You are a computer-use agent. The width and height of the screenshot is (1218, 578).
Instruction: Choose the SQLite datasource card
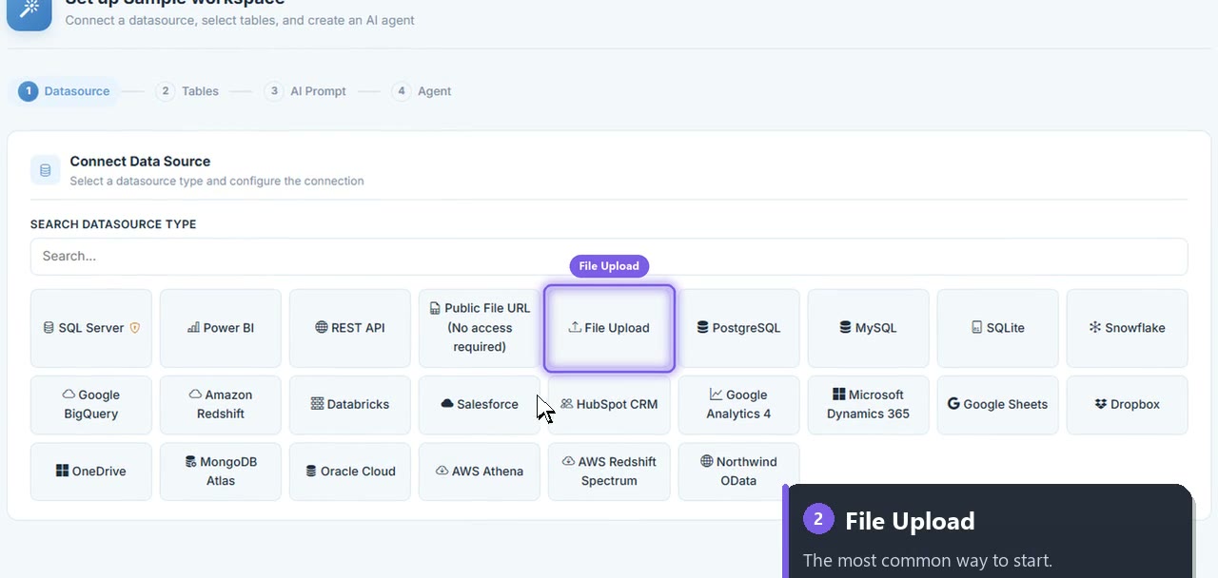click(x=997, y=328)
